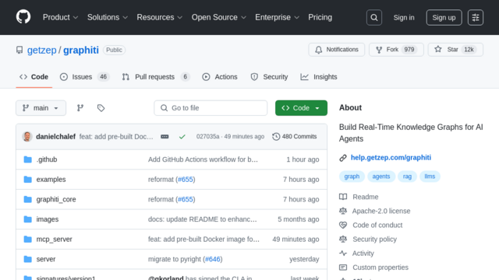Open the Apache-2.0 license link

381,211
